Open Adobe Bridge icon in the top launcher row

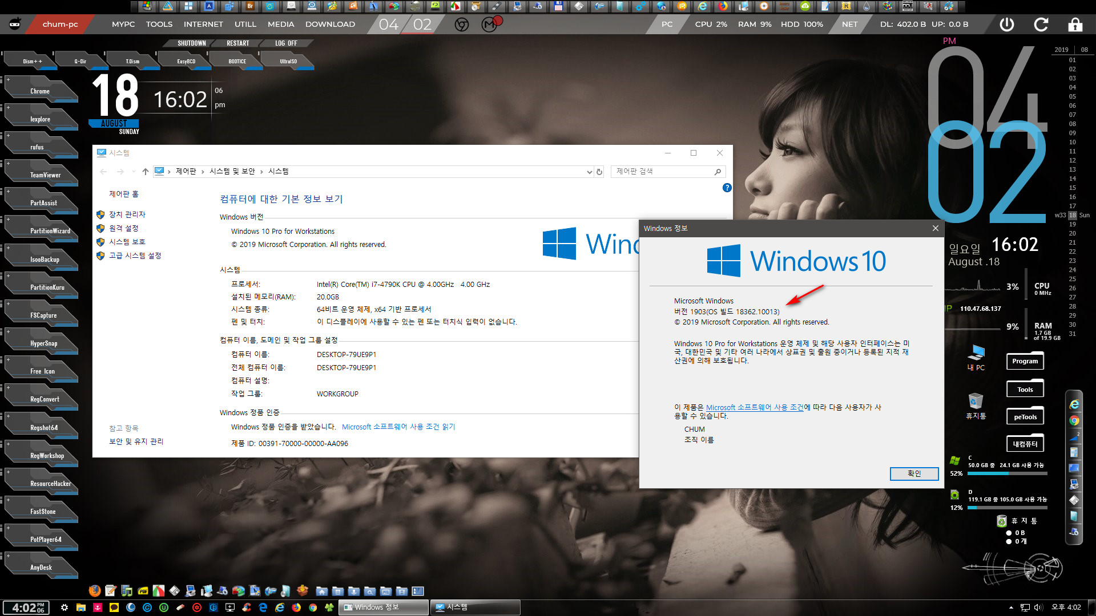[250, 6]
